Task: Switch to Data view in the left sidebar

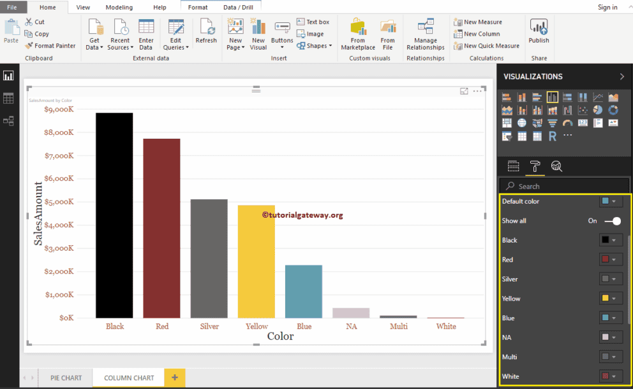Action: coord(9,97)
